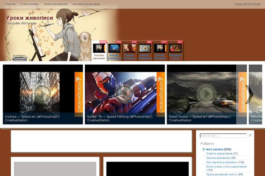This screenshot has height=176, width=265.
Task: Select the Быстрое рисование video tab
Action: tap(99, 51)
